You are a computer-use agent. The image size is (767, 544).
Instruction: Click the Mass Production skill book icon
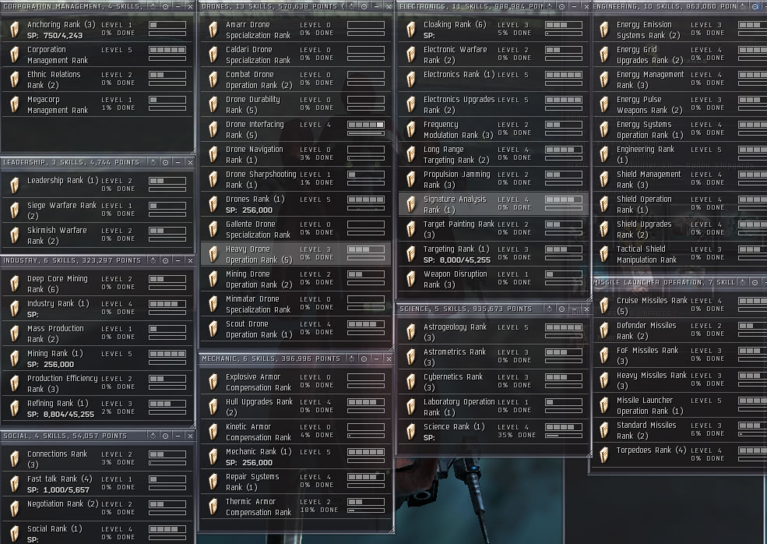tap(15, 334)
